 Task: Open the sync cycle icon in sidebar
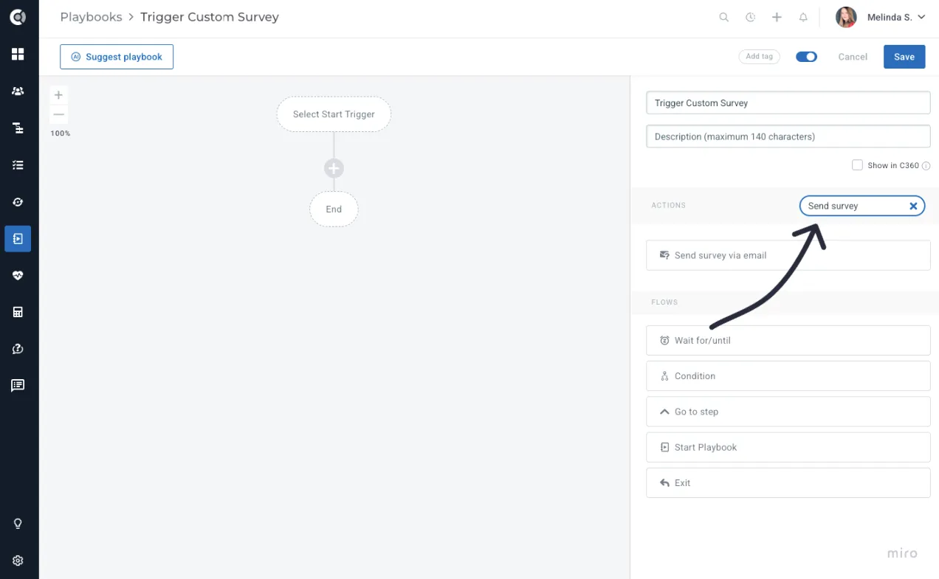tap(18, 201)
